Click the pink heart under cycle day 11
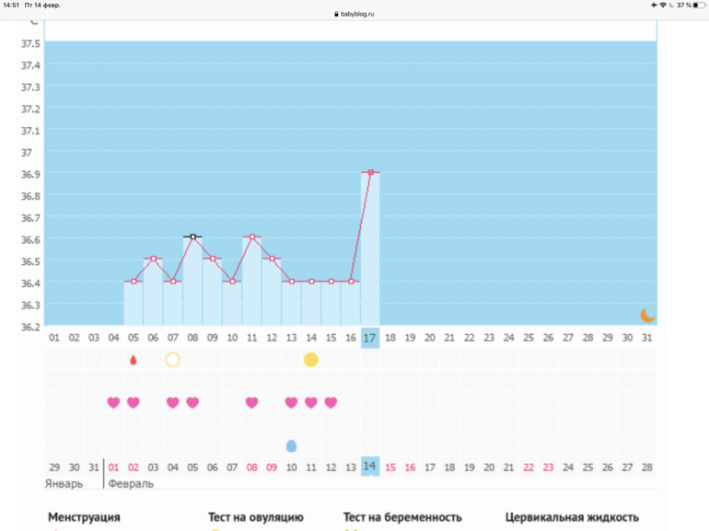Image resolution: width=709 pixels, height=531 pixels. click(251, 402)
